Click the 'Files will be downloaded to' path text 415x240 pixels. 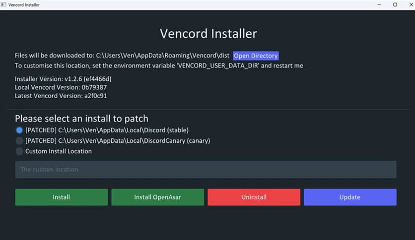coord(122,56)
